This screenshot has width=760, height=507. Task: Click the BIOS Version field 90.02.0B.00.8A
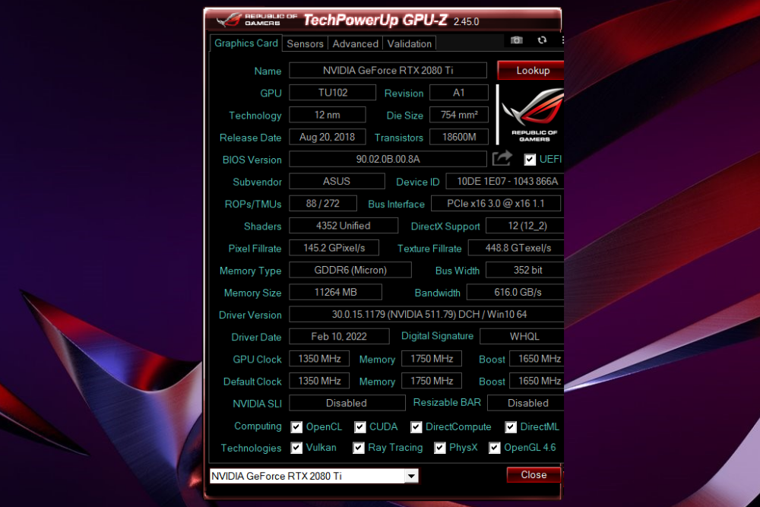click(x=388, y=159)
